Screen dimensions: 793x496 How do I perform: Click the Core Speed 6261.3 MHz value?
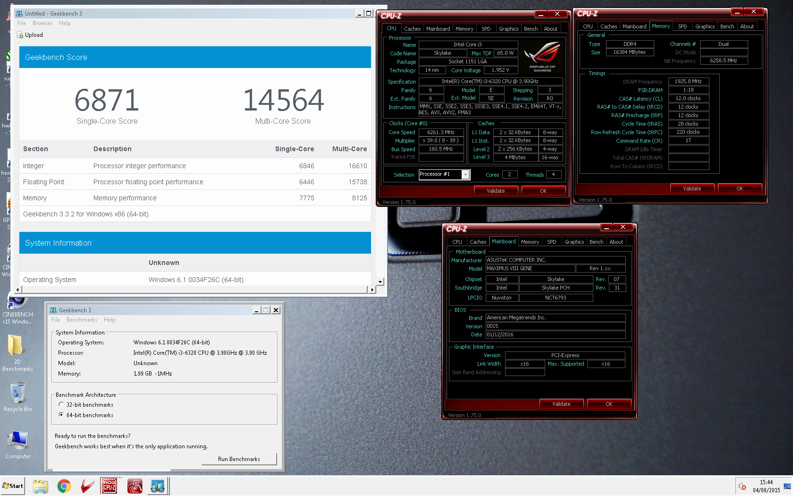[x=440, y=133]
